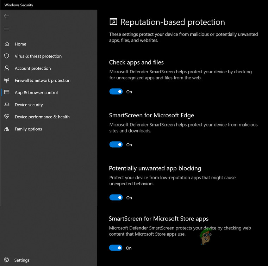268x266 pixels.
Task: Click the Potentially unwanted app blocking heading
Action: click(155, 168)
